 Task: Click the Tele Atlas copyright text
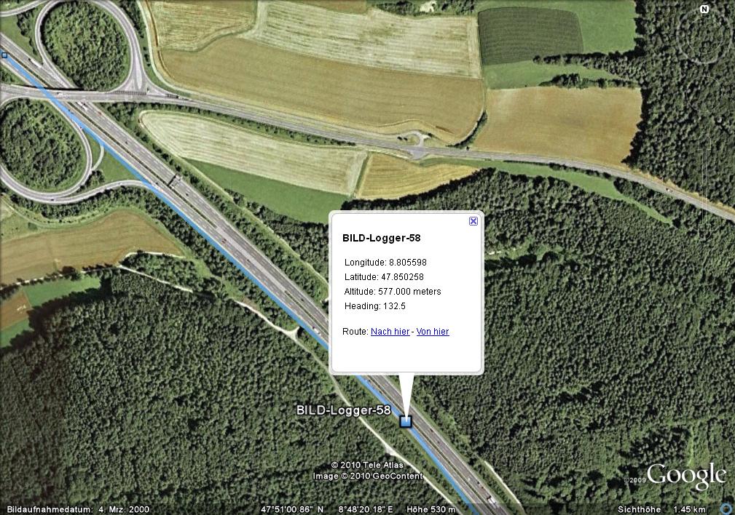pyautogui.click(x=367, y=465)
